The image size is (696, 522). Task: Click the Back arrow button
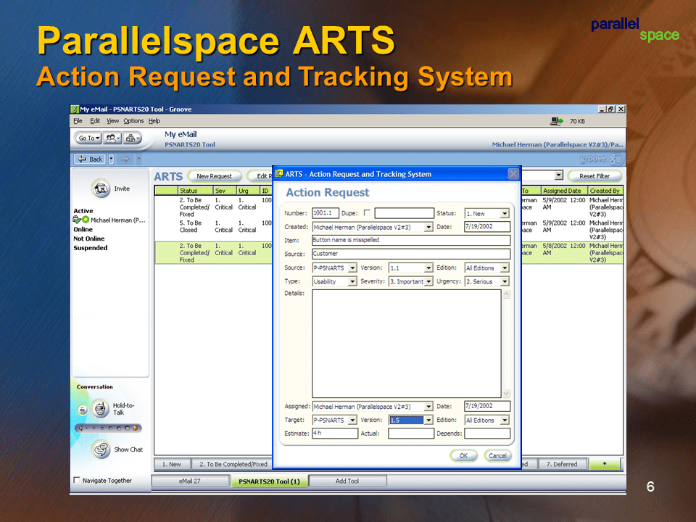pos(90,159)
